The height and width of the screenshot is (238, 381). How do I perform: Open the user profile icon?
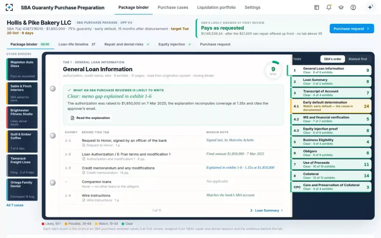353,7
